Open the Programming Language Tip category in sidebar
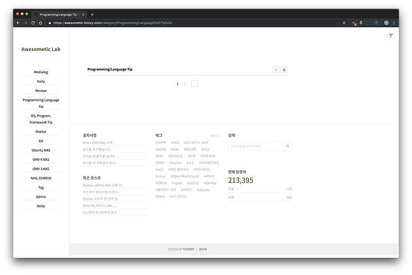This screenshot has width=412, height=275. (41, 103)
